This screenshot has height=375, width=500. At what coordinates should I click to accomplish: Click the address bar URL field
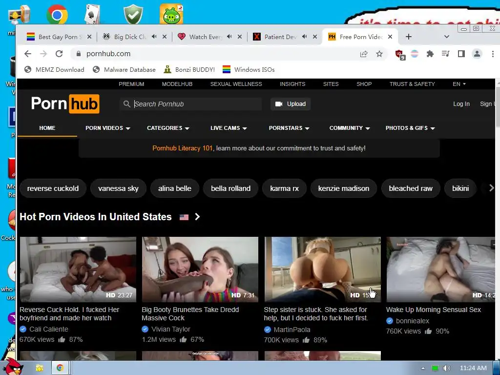[217, 54]
